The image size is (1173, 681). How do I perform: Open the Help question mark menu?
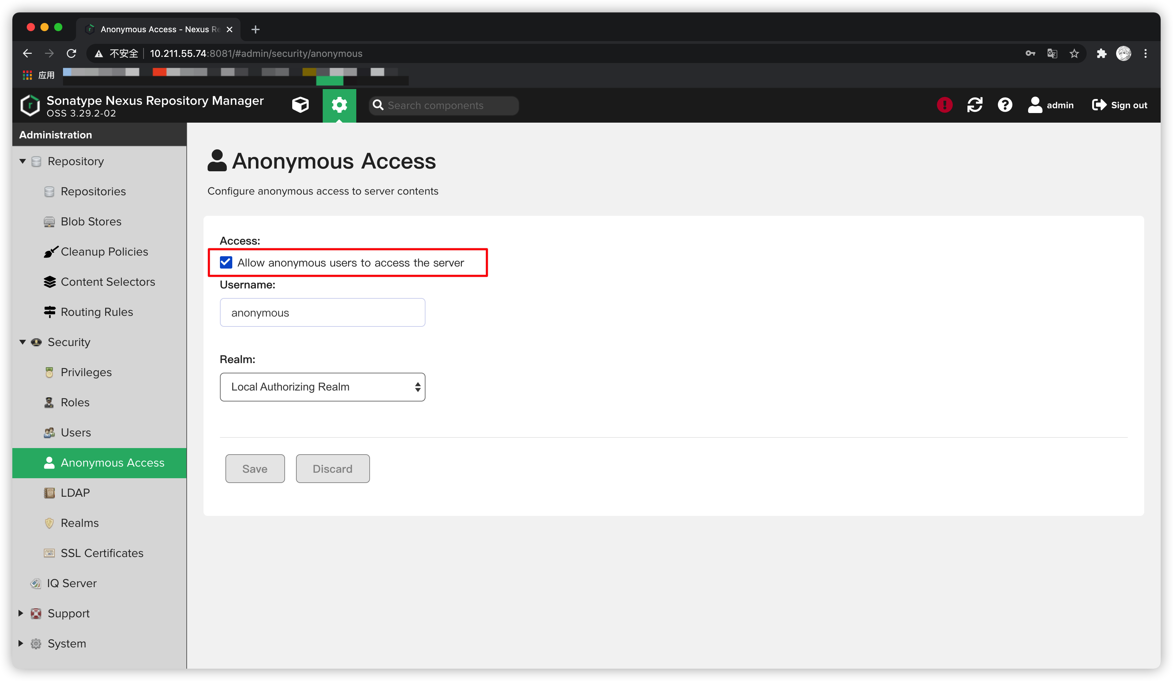pos(1005,105)
